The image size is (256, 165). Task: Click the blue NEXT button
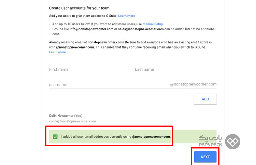[205, 157]
